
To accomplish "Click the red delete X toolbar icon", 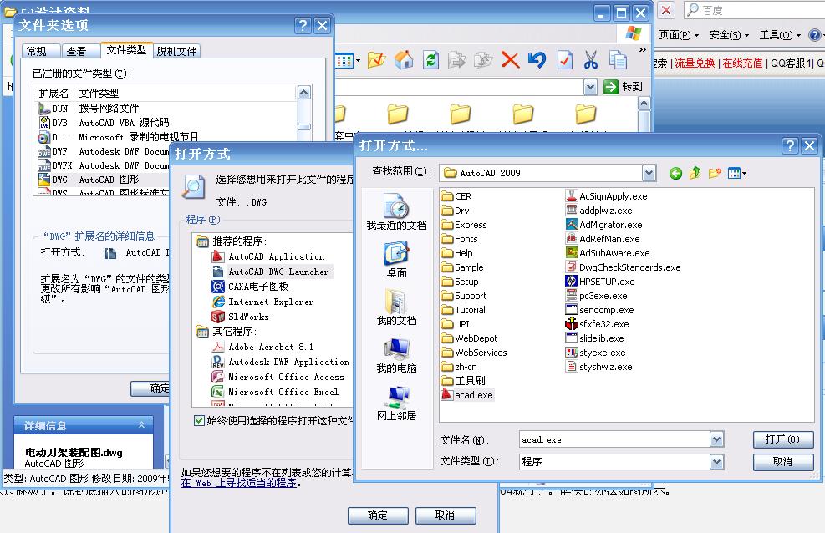I will pyautogui.click(x=510, y=60).
